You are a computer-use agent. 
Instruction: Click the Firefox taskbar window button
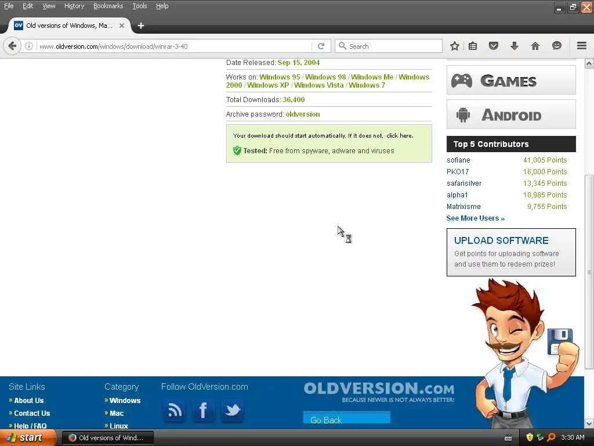[x=107, y=438]
